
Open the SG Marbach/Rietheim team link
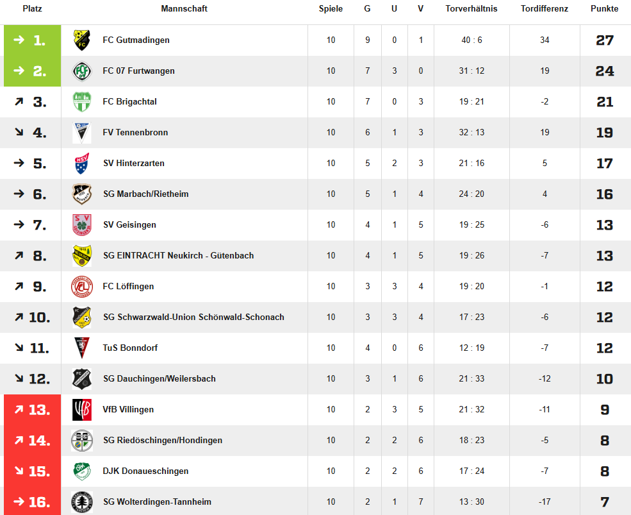coord(145,194)
